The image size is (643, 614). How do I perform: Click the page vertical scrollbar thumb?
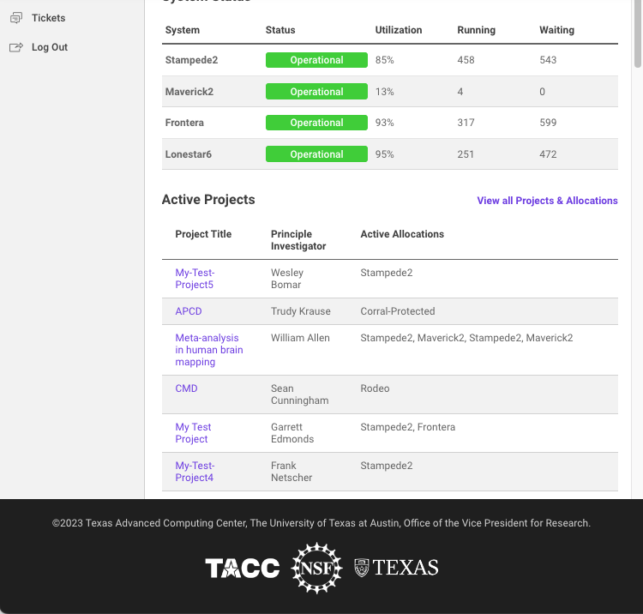(x=638, y=33)
